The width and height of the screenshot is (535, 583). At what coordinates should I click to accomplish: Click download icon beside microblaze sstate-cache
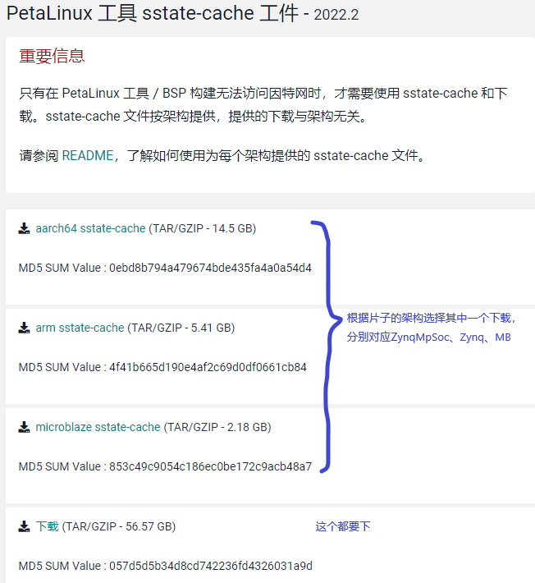pyautogui.click(x=24, y=427)
